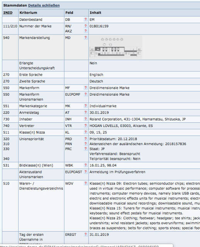The height and width of the screenshot is (247, 200).
Task: Open help icon for MD field
Action: click(85, 37)
